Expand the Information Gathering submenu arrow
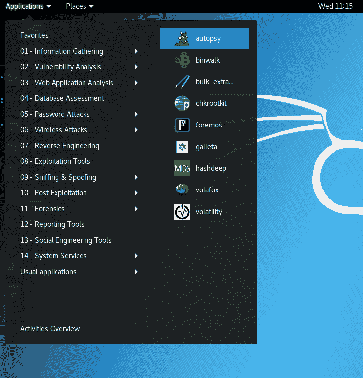Screen dimensions: 363x378 (x=136, y=51)
